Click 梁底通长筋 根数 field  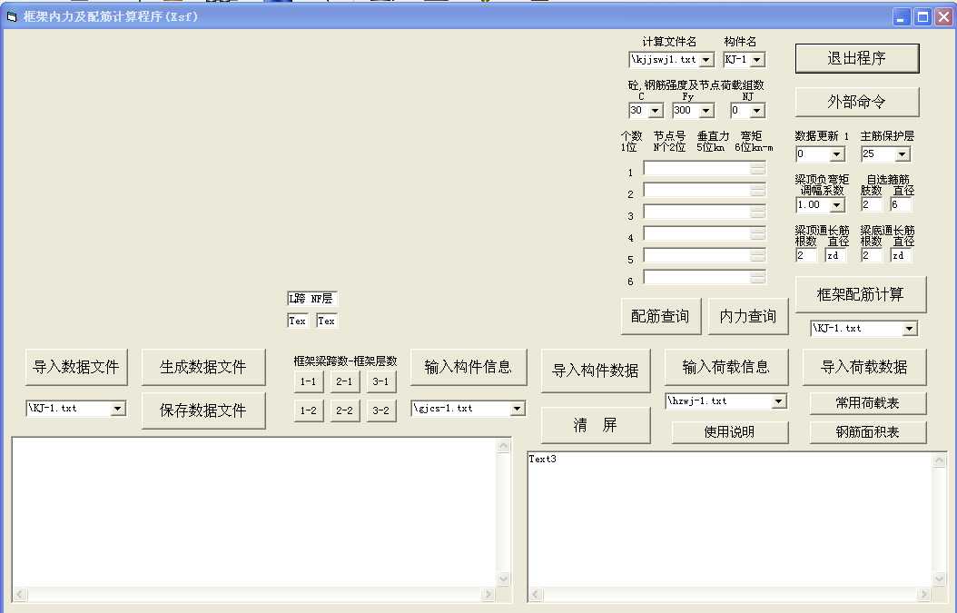pos(871,256)
